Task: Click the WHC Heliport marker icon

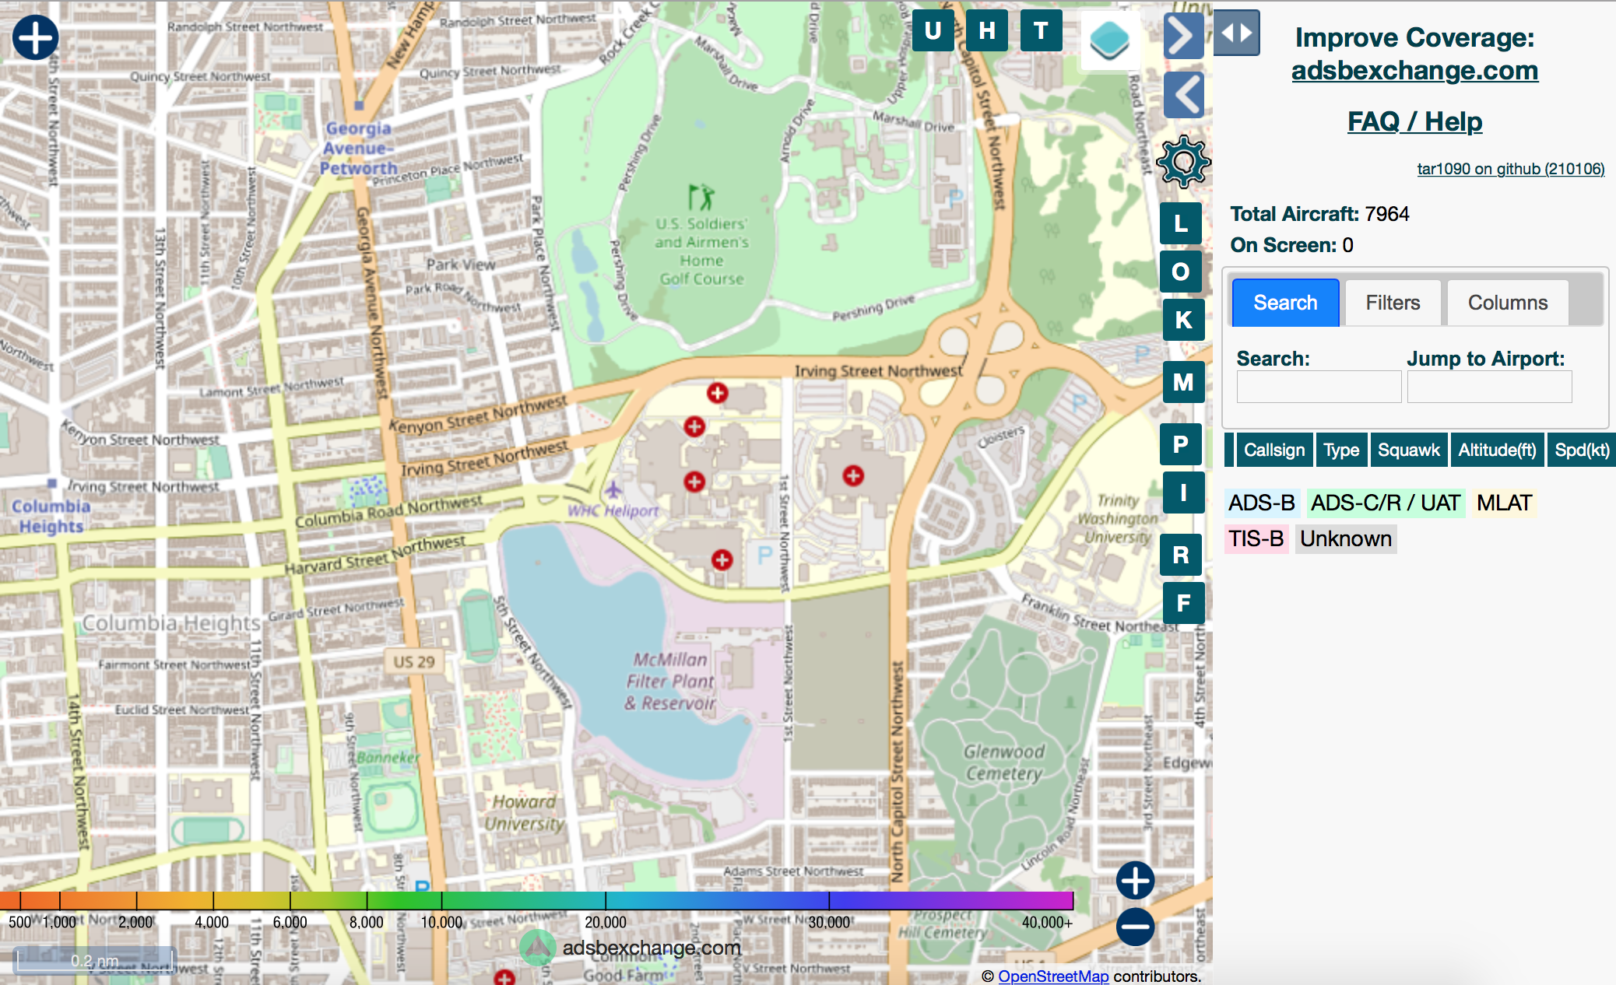Action: pos(613,489)
